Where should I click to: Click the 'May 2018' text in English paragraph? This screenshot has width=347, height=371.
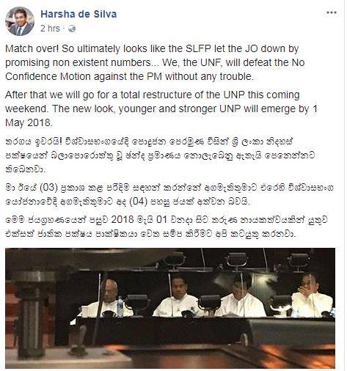[x=29, y=122]
